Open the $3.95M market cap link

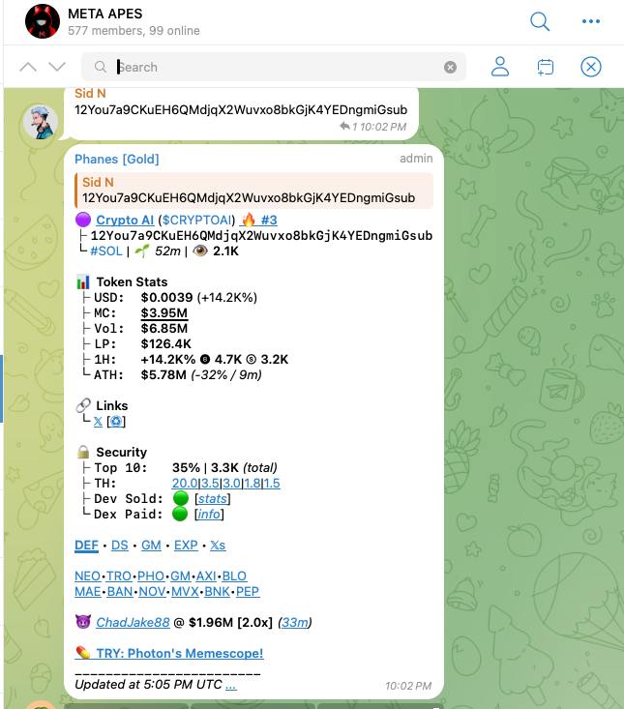click(164, 312)
